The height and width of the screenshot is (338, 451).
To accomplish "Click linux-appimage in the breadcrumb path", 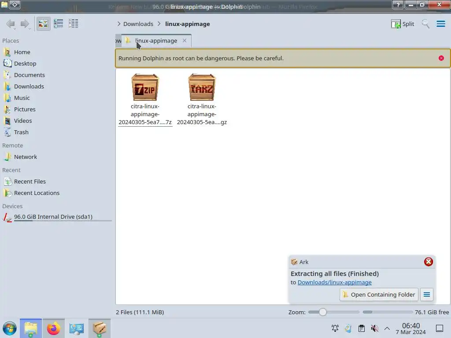I will tap(187, 24).
